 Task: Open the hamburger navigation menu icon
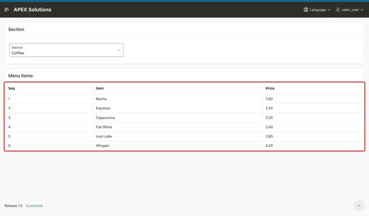pyautogui.click(x=6, y=10)
